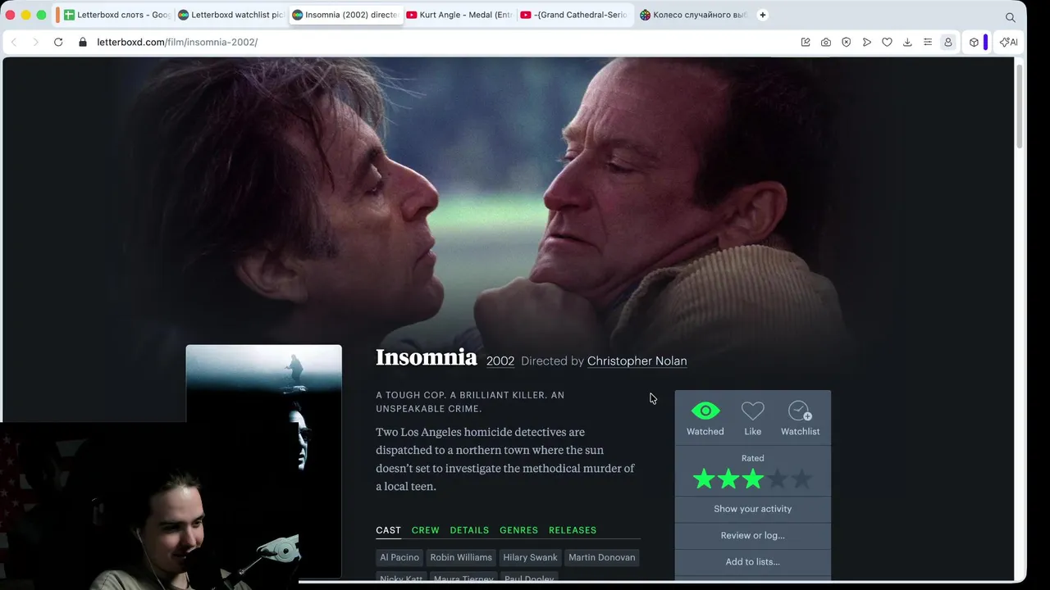Click the camera snapshot icon

(x=826, y=42)
